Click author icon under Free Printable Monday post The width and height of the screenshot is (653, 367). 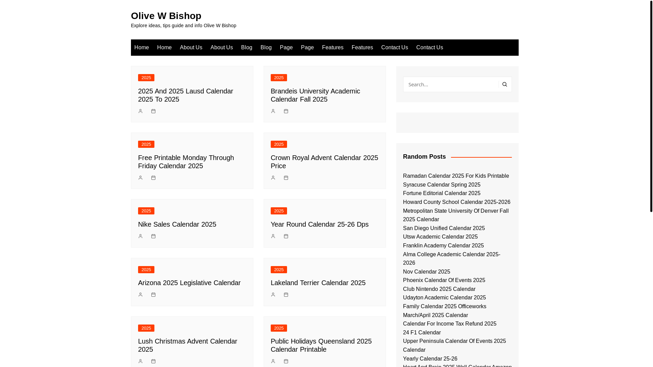pos(140,178)
